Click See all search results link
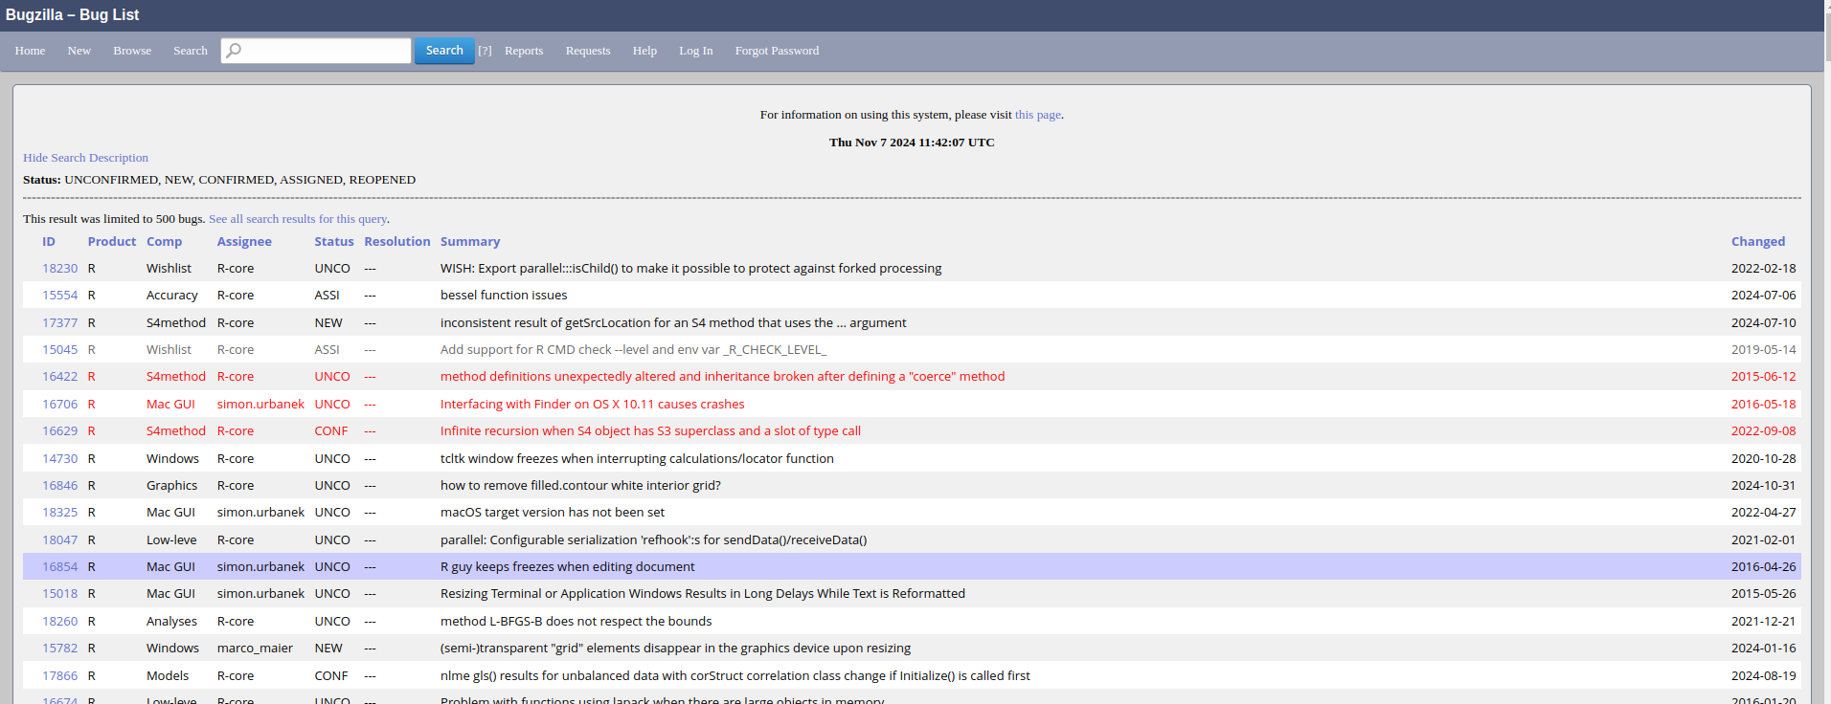1831x704 pixels. (x=298, y=219)
